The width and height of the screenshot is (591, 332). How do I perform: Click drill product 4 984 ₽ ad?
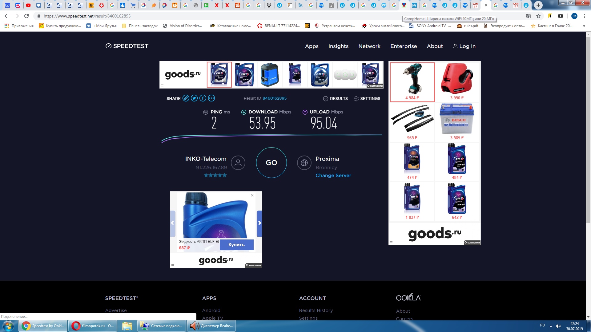(412, 82)
